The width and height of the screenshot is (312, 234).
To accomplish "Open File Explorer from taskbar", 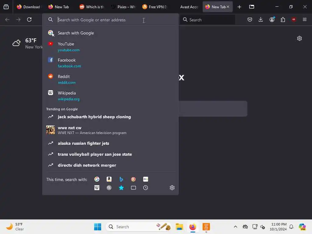I will point(179,227).
